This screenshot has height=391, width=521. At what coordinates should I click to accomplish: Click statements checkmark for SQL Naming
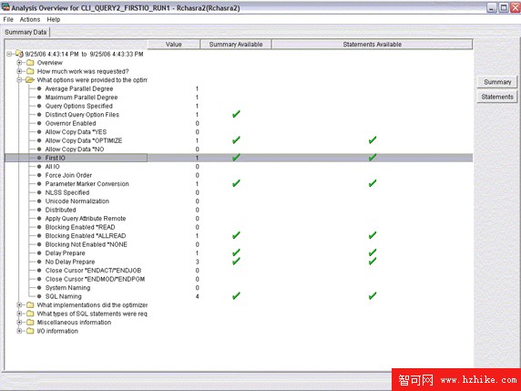coord(373,295)
